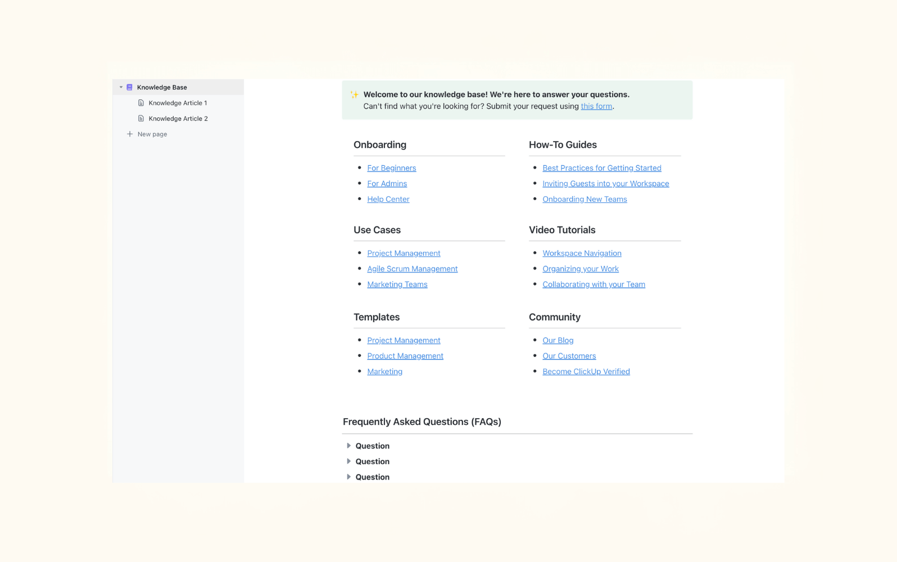Click the plus icon beside New page
Screen dimensions: 897x562
coord(130,134)
